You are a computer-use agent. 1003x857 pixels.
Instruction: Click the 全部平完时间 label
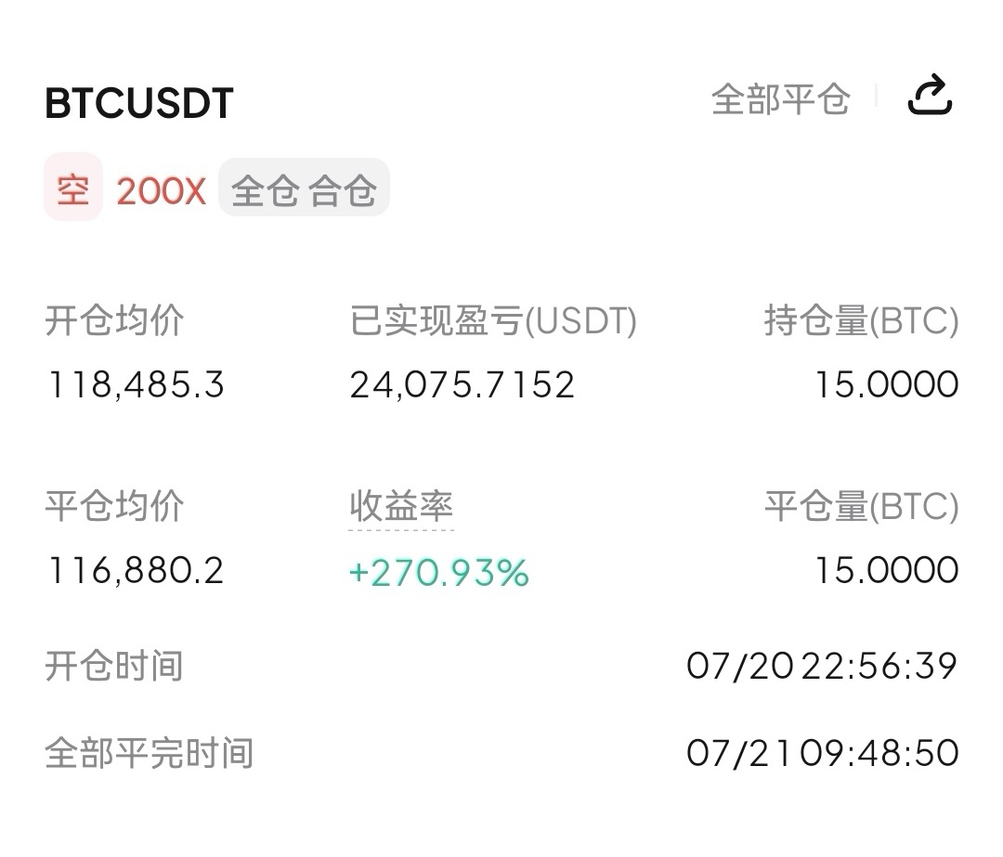pos(149,753)
